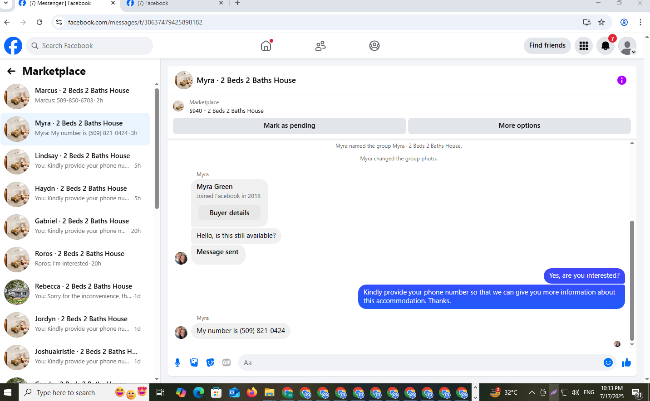Open the Facebook Home icon

click(x=266, y=46)
